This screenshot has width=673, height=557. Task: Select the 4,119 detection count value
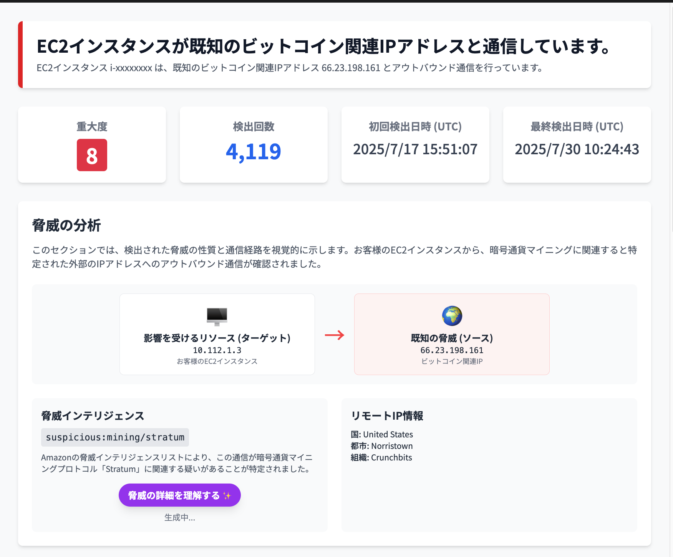click(x=254, y=152)
